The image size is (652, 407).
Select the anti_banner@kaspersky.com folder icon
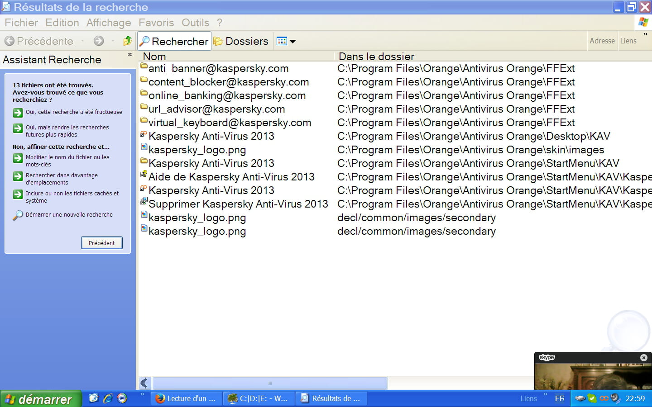coord(144,66)
